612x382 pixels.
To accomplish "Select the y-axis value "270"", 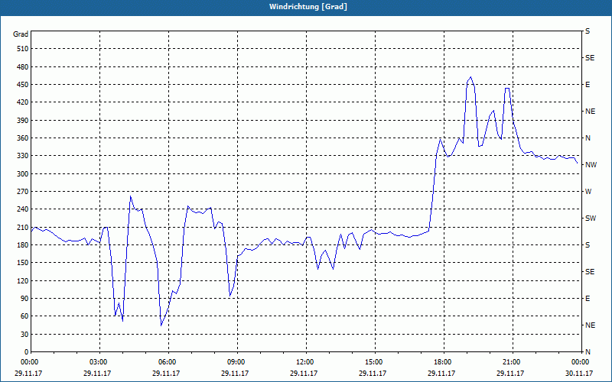I will pos(23,192).
